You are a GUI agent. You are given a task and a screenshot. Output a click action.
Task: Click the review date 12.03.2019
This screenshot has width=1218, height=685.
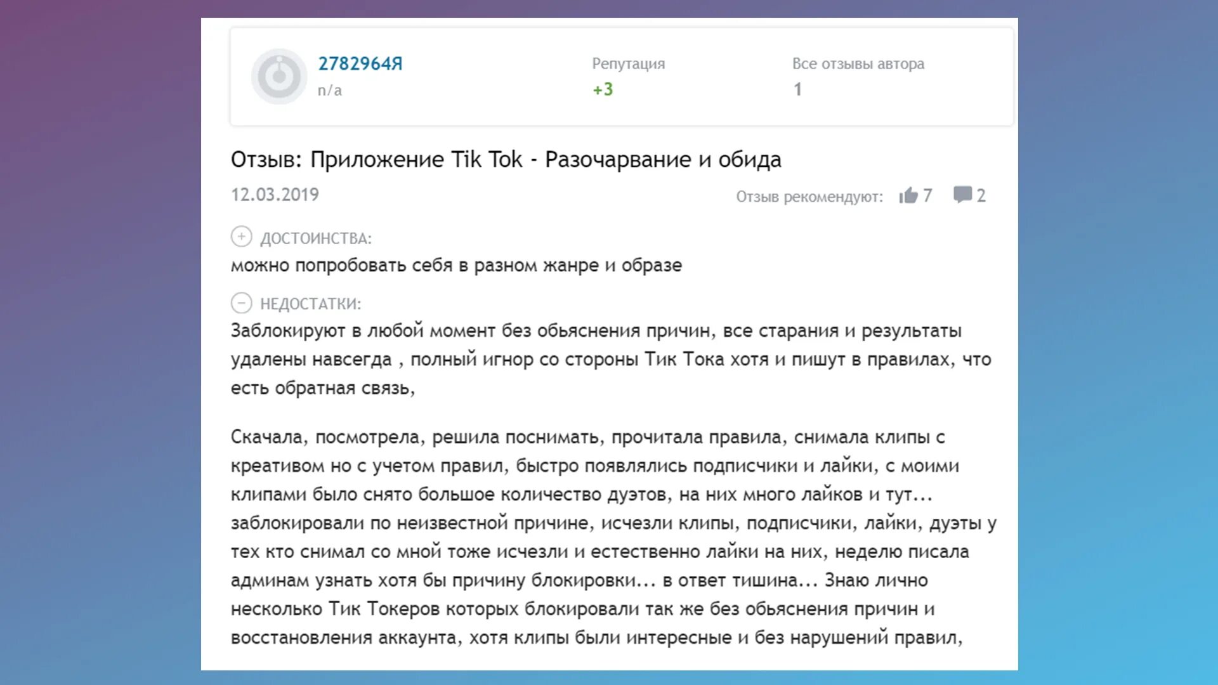click(x=275, y=195)
